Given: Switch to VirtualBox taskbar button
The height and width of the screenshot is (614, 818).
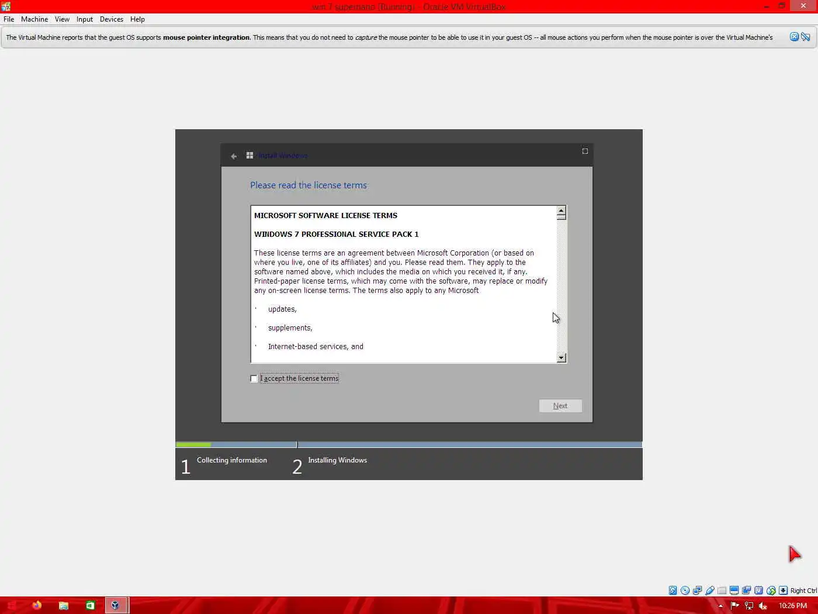Looking at the screenshot, I should point(116,605).
